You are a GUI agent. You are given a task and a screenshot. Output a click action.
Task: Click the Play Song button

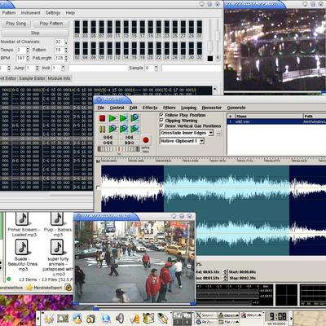pyautogui.click(x=16, y=24)
